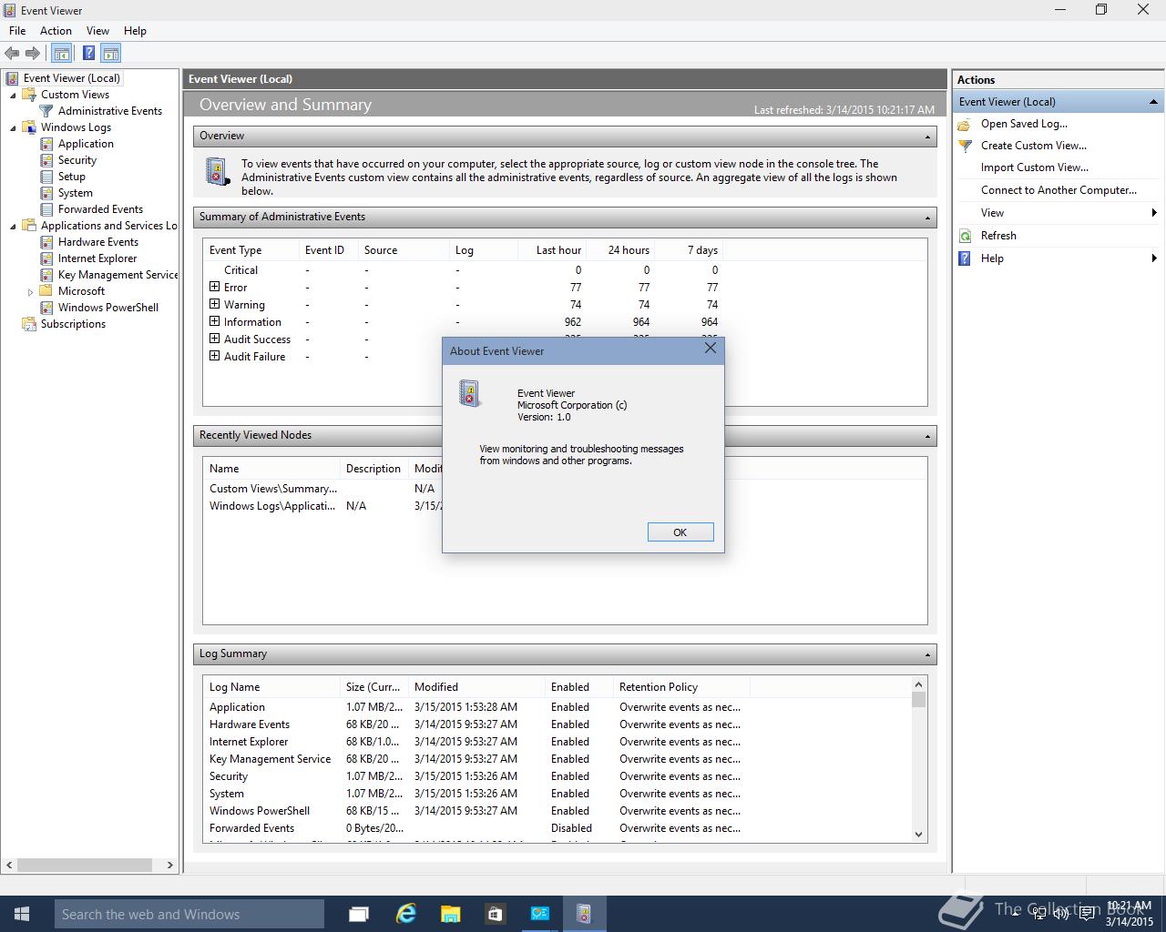Click Create Custom View... action
The height and width of the screenshot is (932, 1166).
coord(1033,146)
